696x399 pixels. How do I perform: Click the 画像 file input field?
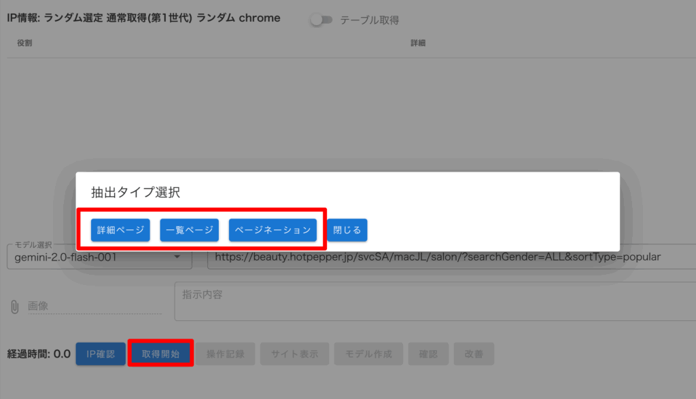[x=94, y=307]
